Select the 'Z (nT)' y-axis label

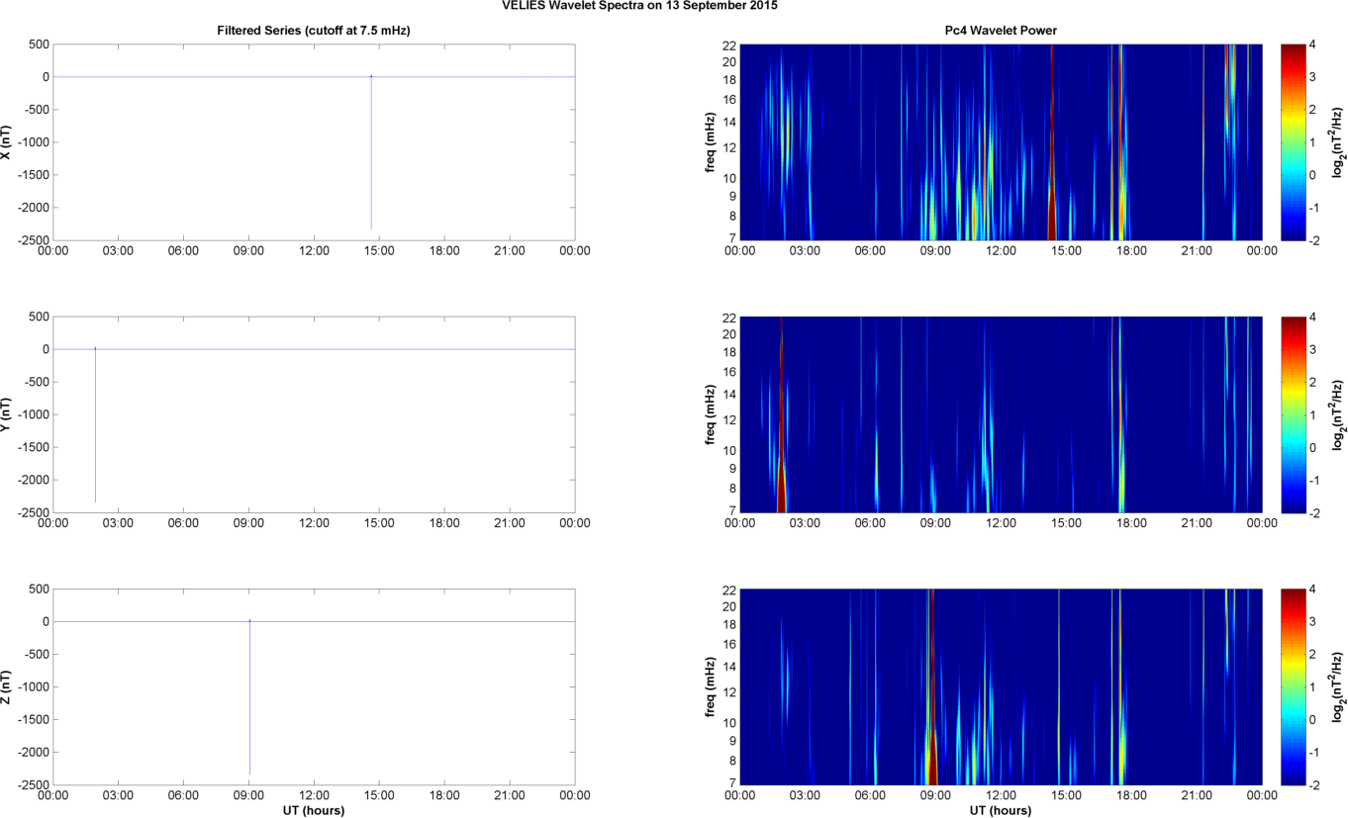coord(8,686)
